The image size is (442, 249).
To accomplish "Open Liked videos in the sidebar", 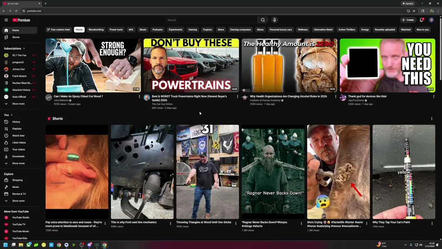I will coord(19,142).
